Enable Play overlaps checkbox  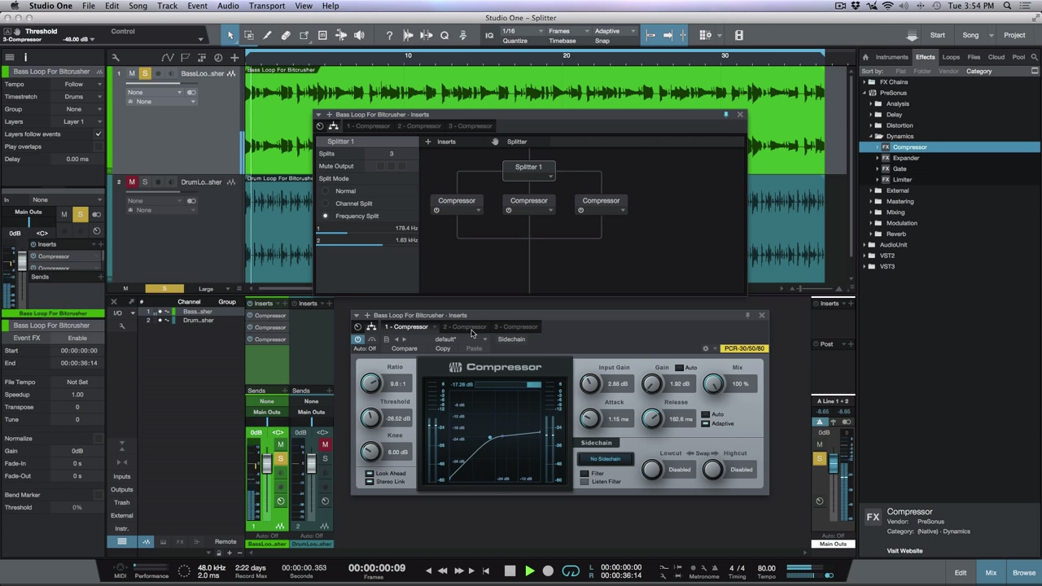99,146
